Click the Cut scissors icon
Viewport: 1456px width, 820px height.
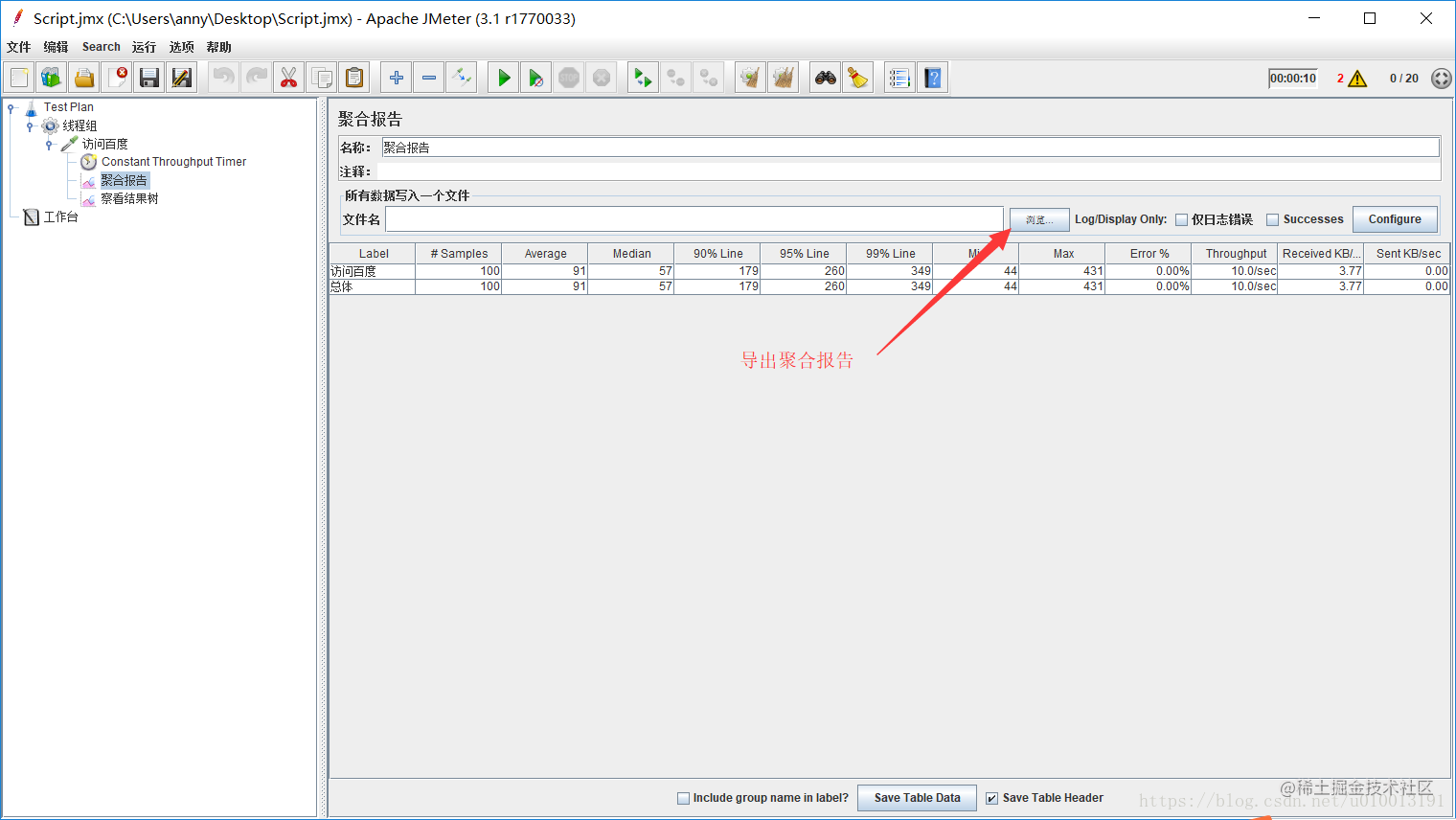click(x=289, y=78)
